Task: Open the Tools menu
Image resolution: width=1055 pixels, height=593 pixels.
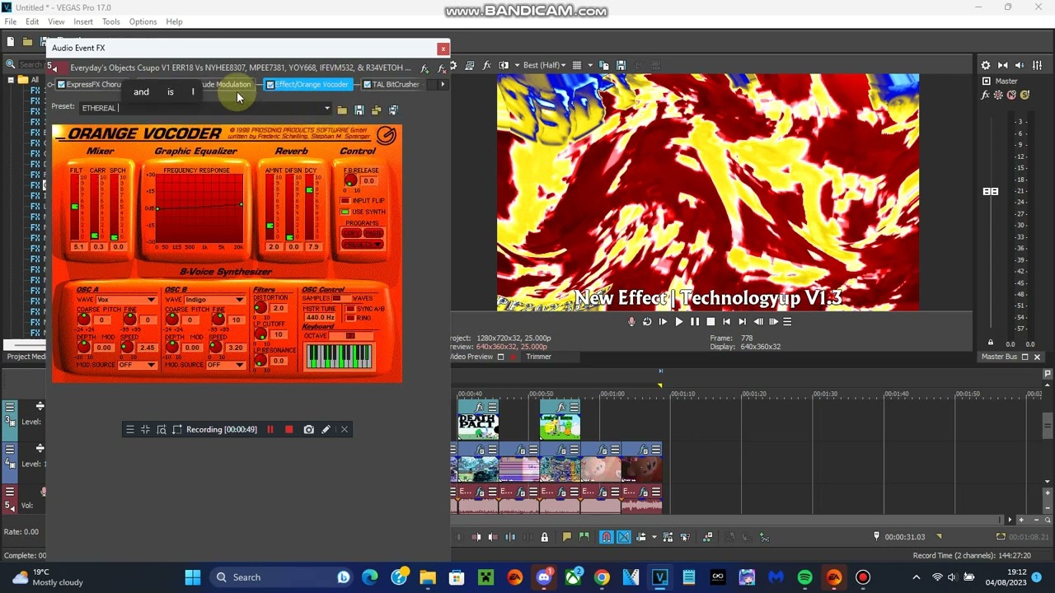Action: click(x=111, y=21)
